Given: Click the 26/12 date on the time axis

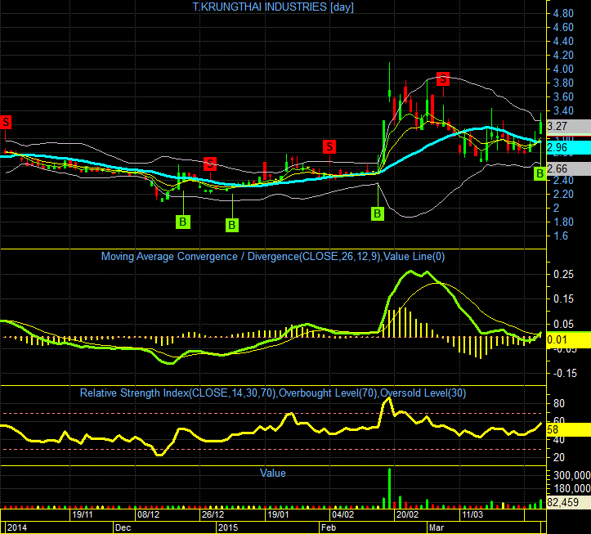Looking at the screenshot, I should [213, 514].
